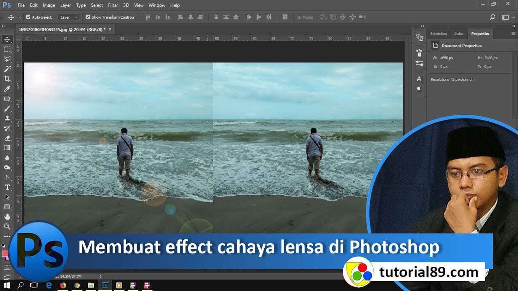518x291 pixels.
Task: Expand the status bar info arrow
Action: click(100, 276)
